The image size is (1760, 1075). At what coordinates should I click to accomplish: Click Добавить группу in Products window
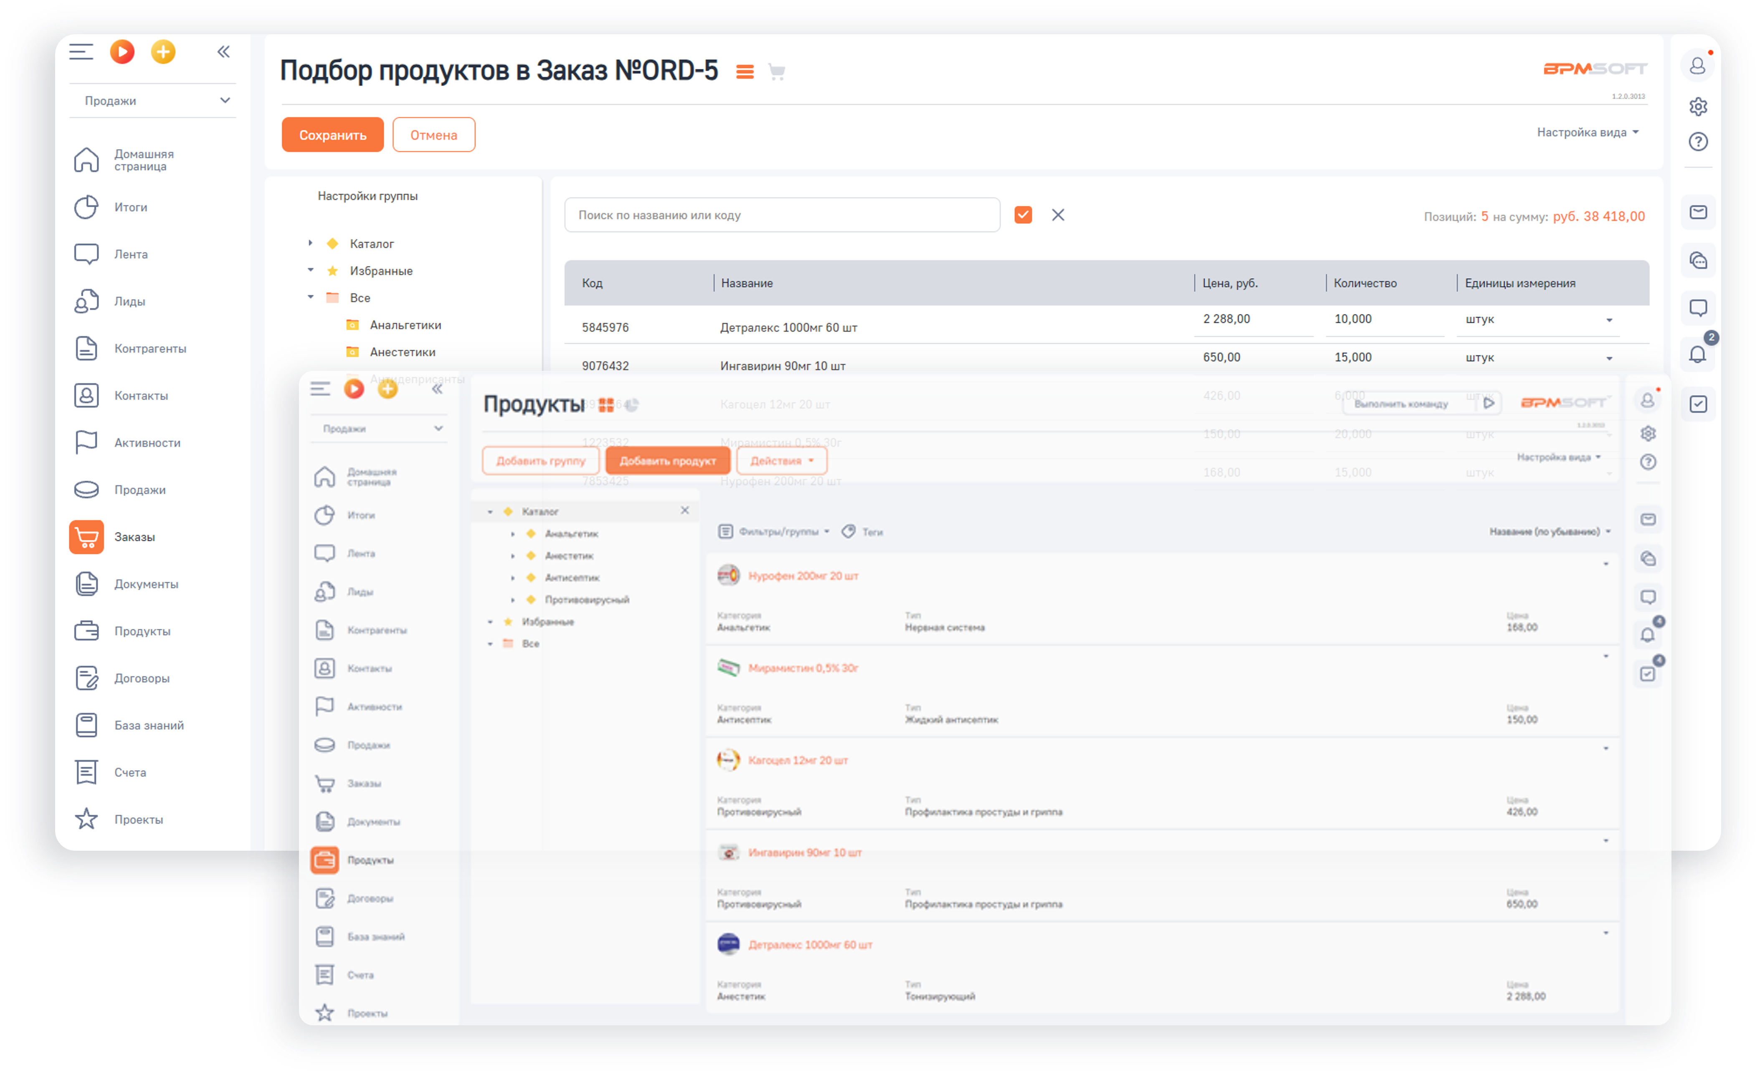(541, 461)
